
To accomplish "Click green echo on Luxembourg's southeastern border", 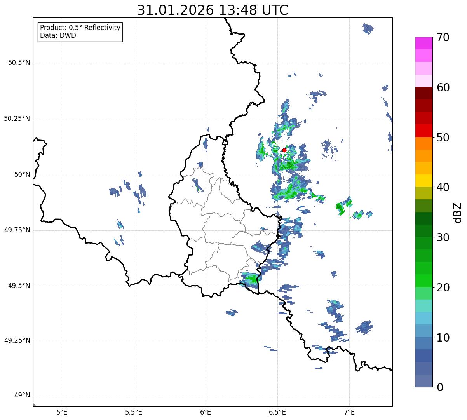I will pos(251,278).
